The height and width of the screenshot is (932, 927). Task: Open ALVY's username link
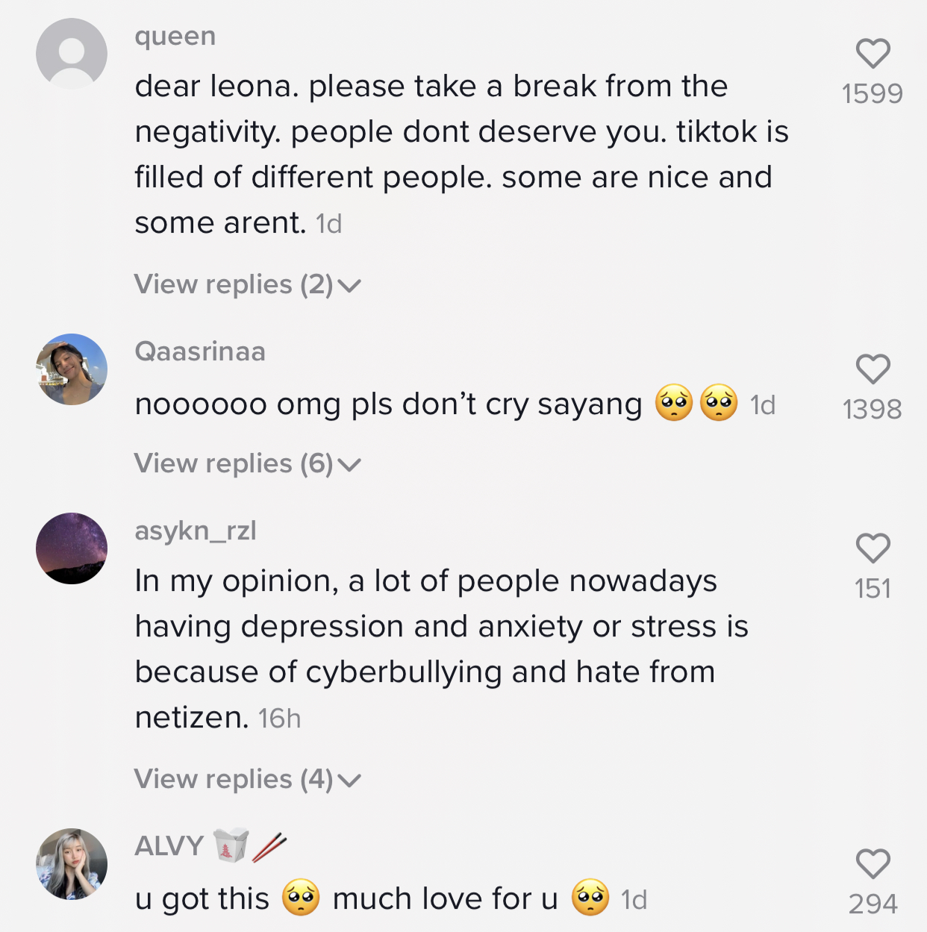click(x=169, y=846)
